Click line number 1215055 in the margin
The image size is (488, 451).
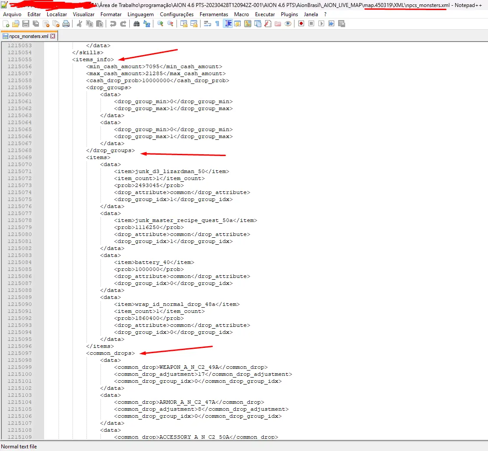[20, 59]
